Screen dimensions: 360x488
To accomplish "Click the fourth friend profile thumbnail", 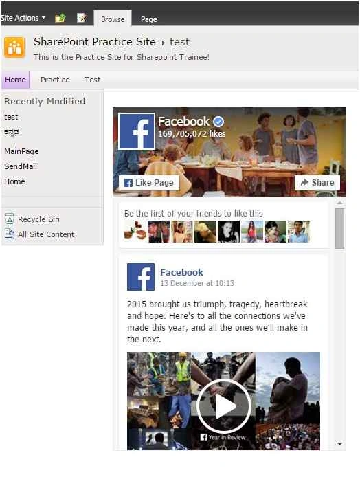I will pyautogui.click(x=205, y=232).
